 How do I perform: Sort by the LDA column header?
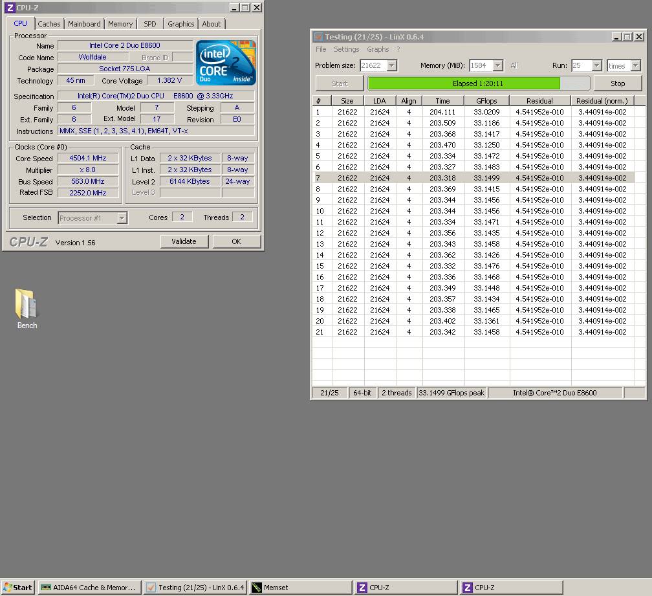tap(380, 101)
